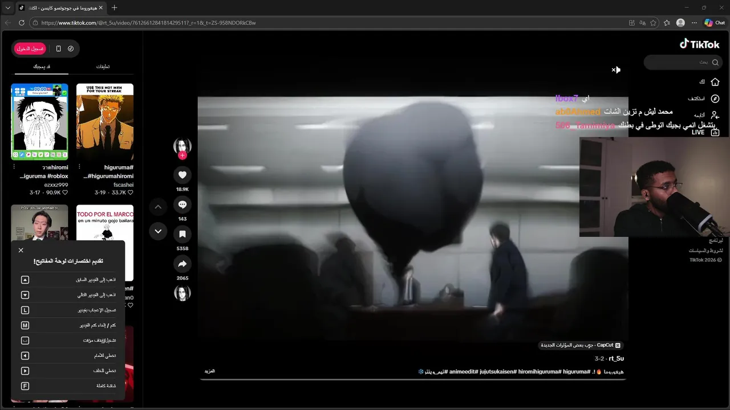Screen dimensions: 730x410
Task: Open options dots on the fscashei card
Action: click(x=79, y=167)
